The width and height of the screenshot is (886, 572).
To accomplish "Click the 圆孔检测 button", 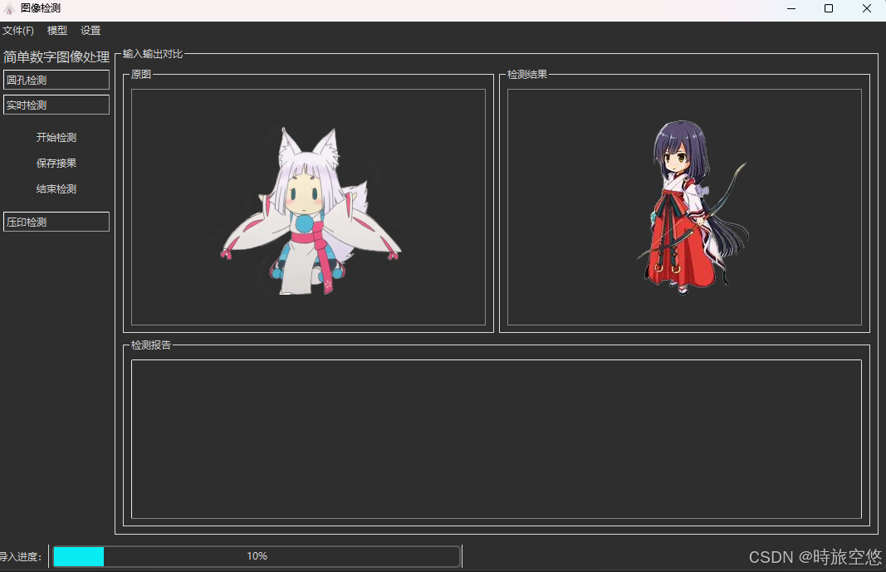I will point(56,80).
